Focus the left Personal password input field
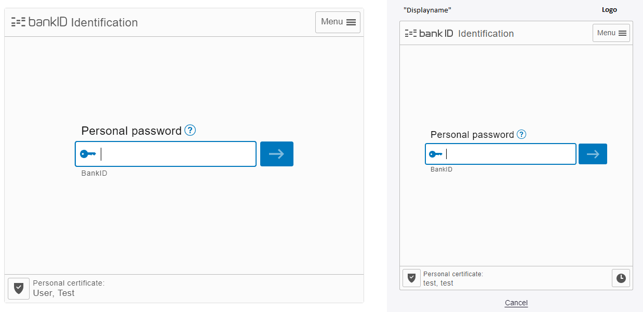Screen dimensions: 643x312 tap(166, 154)
